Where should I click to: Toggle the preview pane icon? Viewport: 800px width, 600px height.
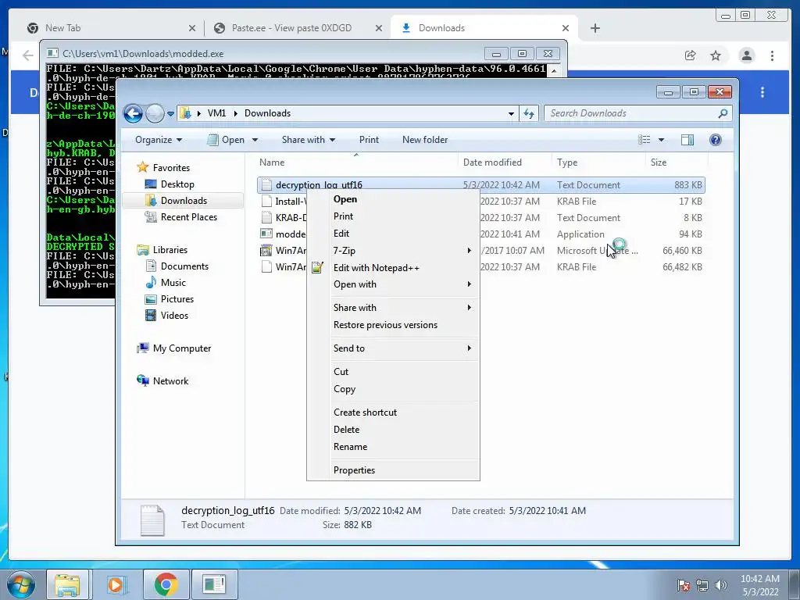687,140
